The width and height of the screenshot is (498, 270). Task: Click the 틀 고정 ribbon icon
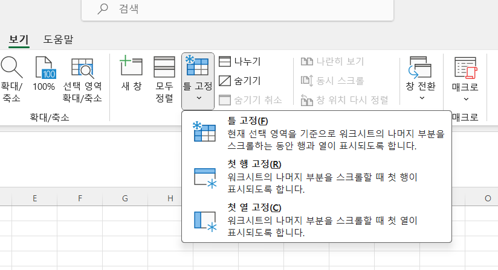[x=198, y=66]
